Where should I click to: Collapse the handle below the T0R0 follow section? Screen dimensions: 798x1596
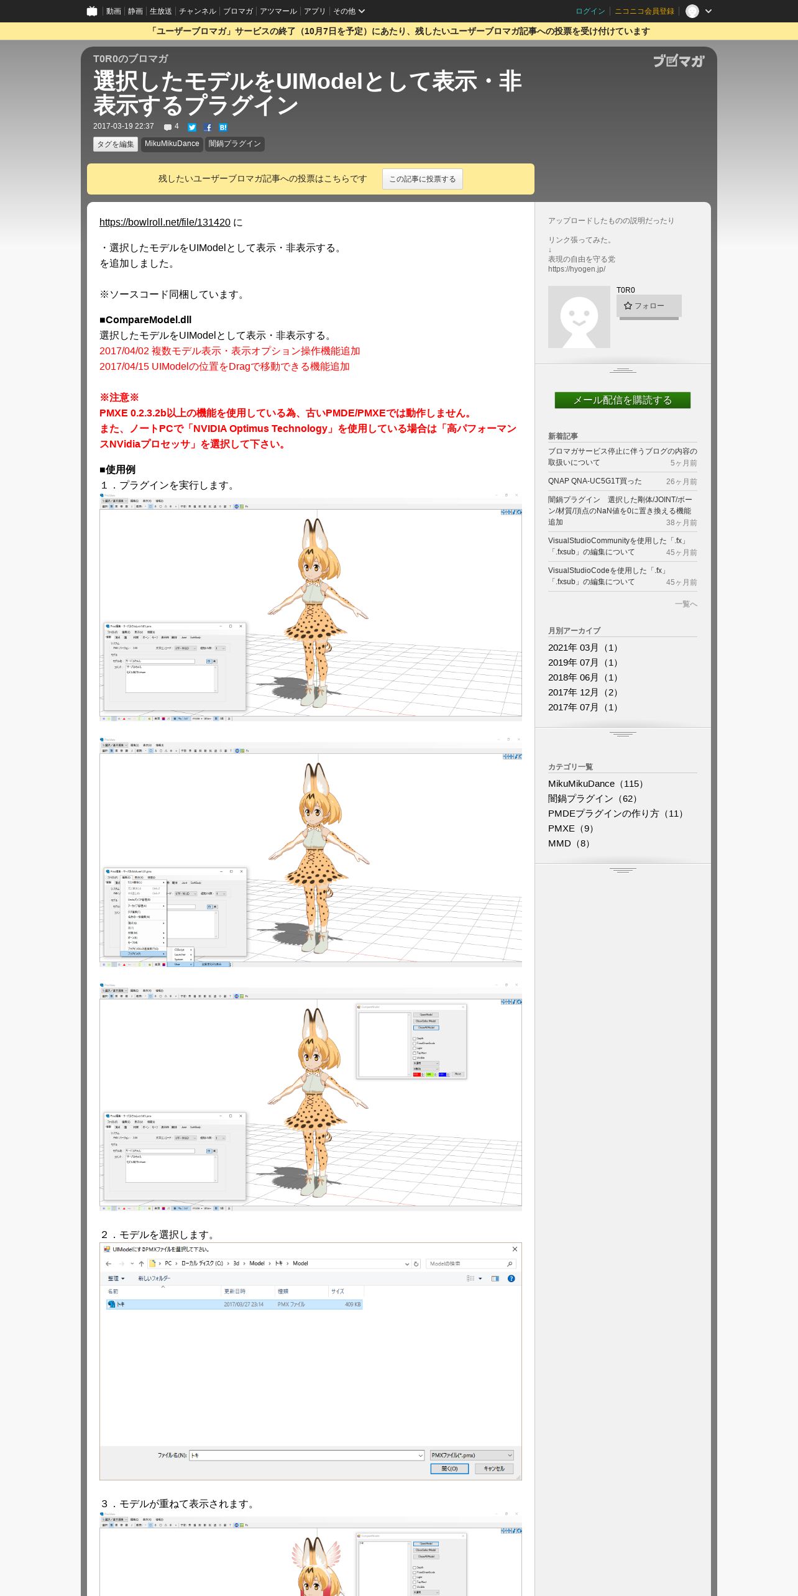tap(623, 370)
